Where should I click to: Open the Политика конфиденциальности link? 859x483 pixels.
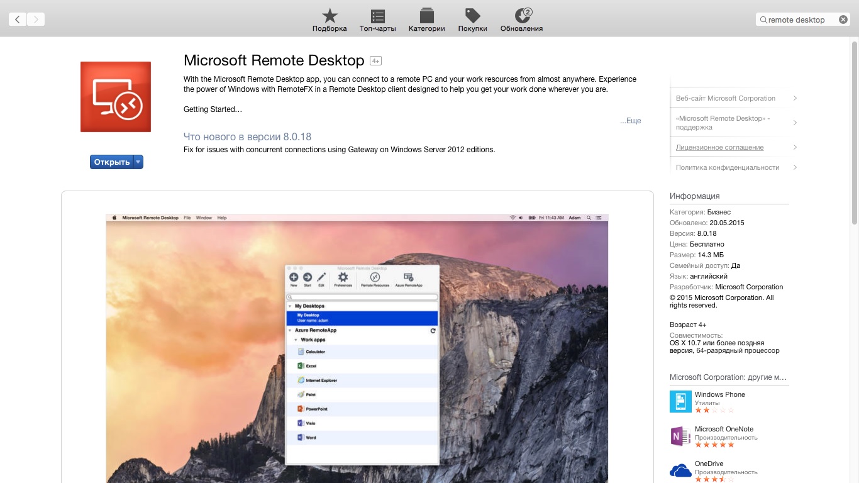[x=728, y=167]
